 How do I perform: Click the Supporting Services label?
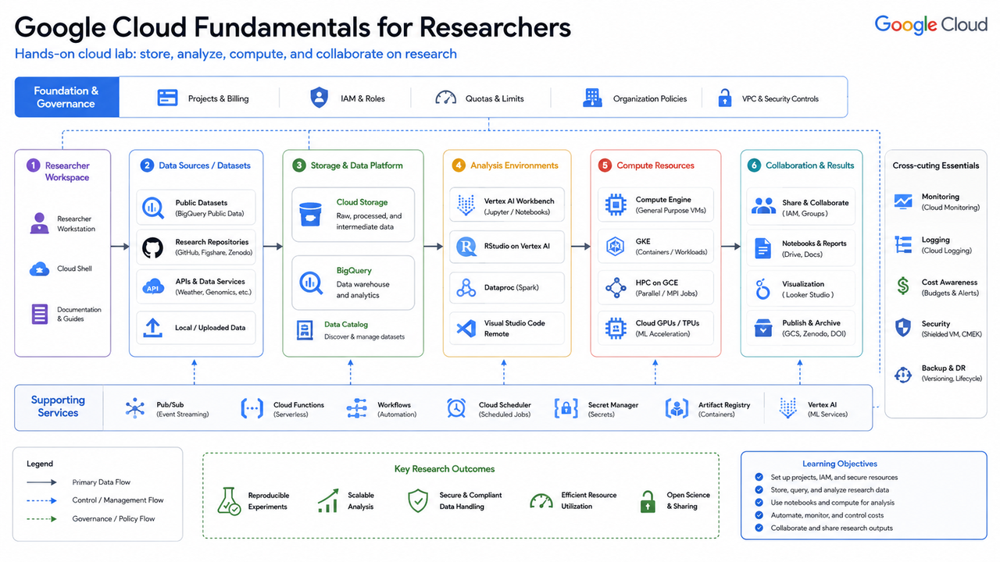(x=58, y=406)
